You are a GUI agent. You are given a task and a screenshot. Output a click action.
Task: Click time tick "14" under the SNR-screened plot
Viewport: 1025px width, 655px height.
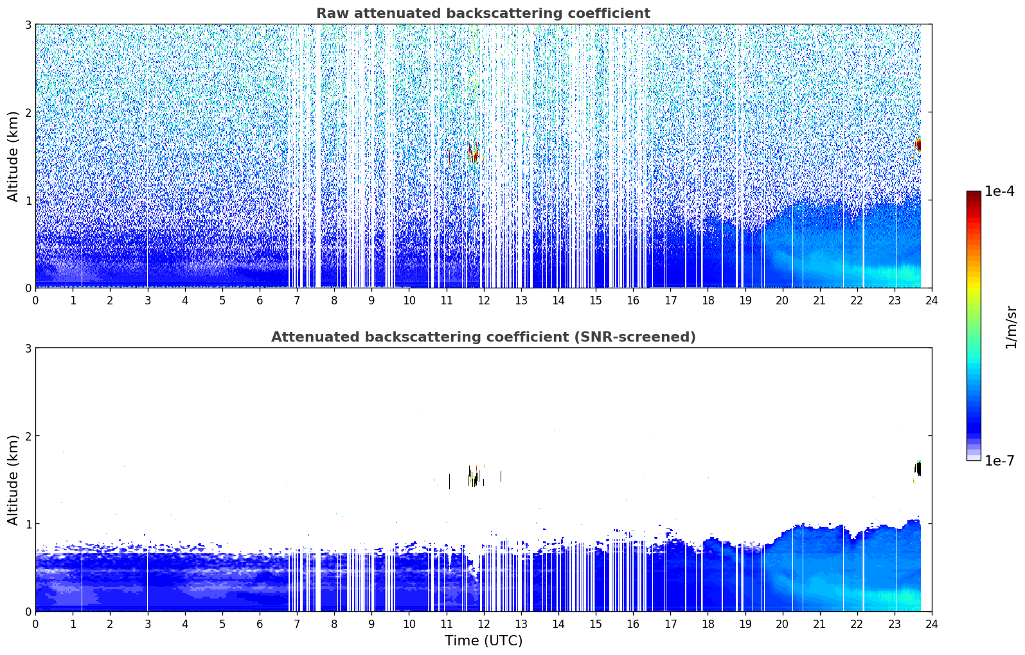tap(558, 624)
